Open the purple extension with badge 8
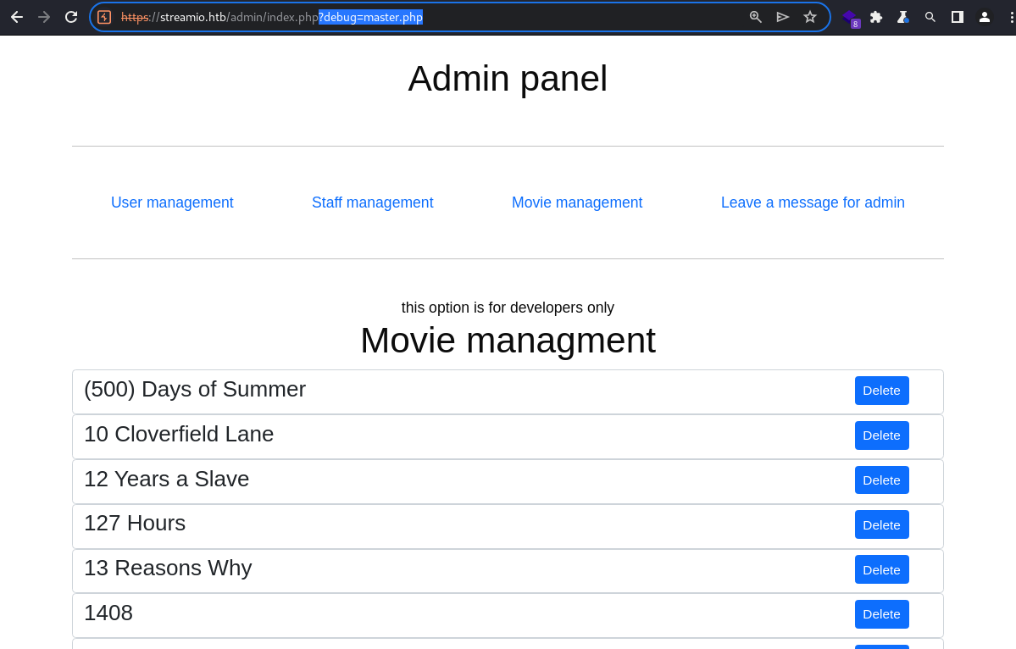The width and height of the screenshot is (1016, 649). tap(850, 18)
